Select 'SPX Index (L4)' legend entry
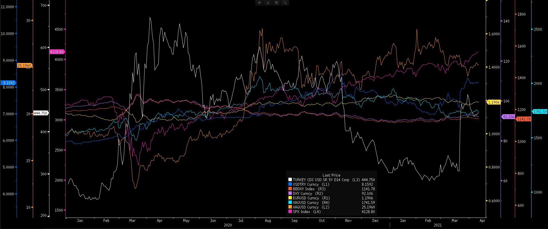The height and width of the screenshot is (229, 548). coord(307,212)
